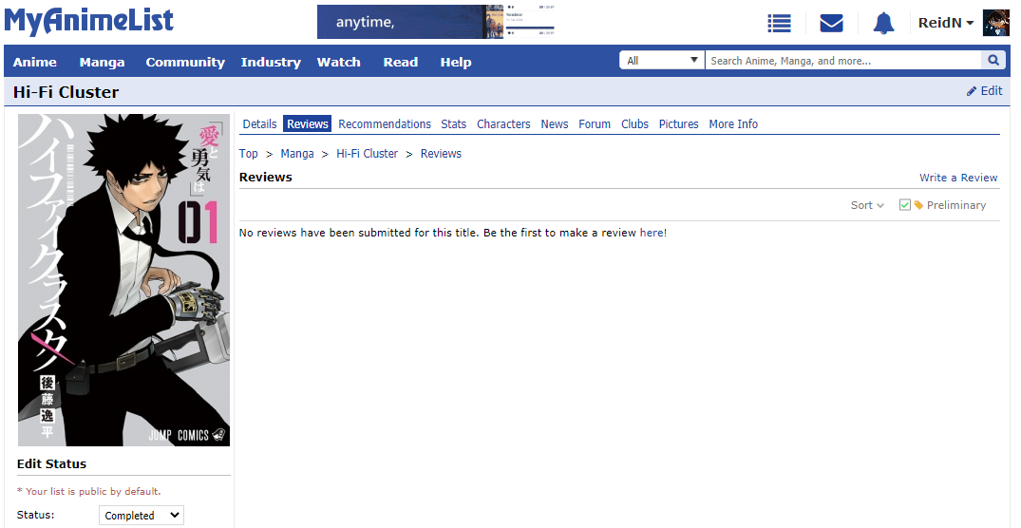Click the MyAnimeList logo
The height and width of the screenshot is (528, 1021).
89,21
